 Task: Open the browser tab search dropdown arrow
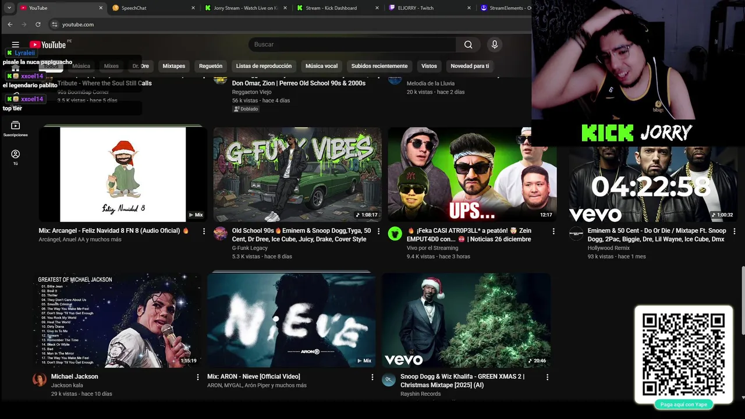[9, 8]
